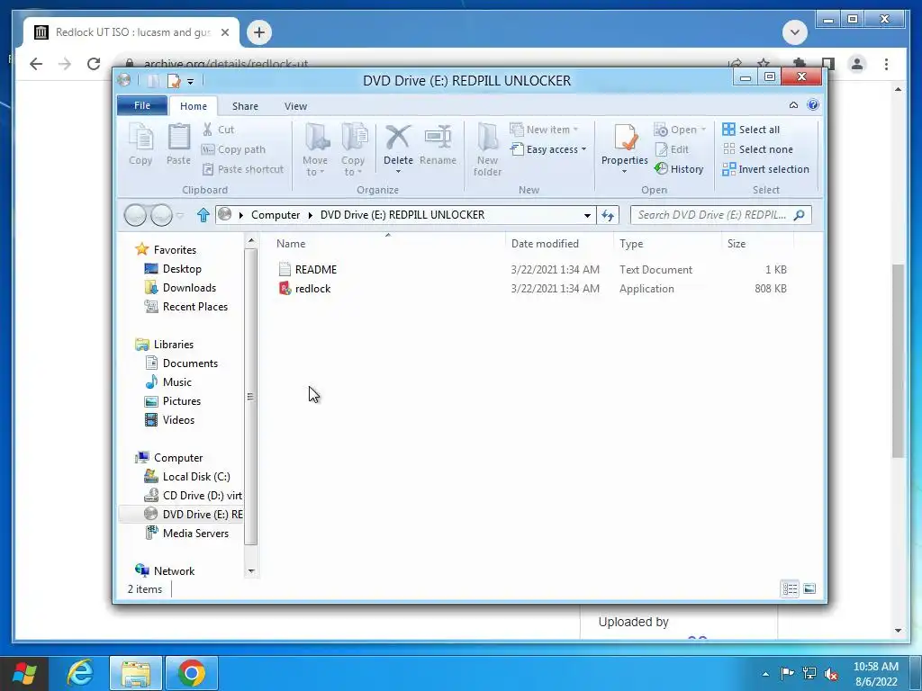Image resolution: width=922 pixels, height=691 pixels.
Task: Sort by the Size column header
Action: click(757, 244)
